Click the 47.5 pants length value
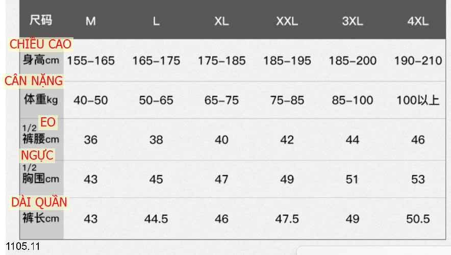 287,219
